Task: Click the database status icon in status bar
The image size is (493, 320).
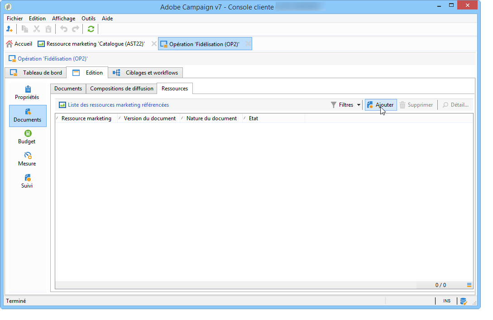Action: click(x=464, y=301)
